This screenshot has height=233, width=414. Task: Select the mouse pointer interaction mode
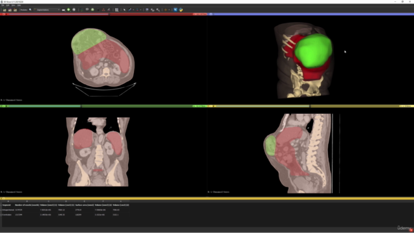124,10
